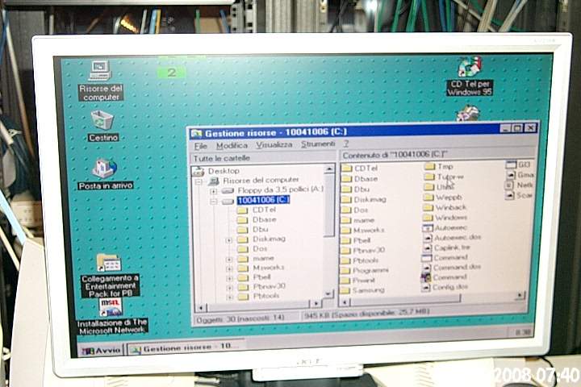Select Dbase folder in contents pane
The image size is (581, 387).
[359, 178]
